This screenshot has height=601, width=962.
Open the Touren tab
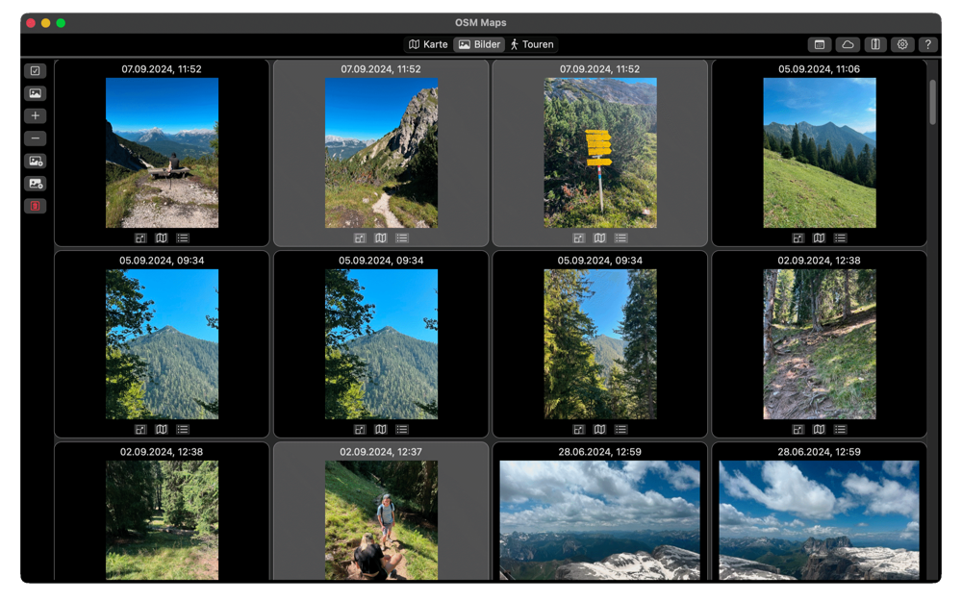532,44
